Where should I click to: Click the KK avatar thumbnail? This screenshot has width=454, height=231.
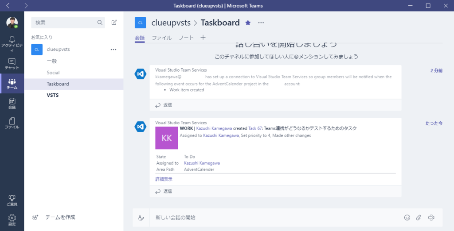pyautogui.click(x=167, y=138)
